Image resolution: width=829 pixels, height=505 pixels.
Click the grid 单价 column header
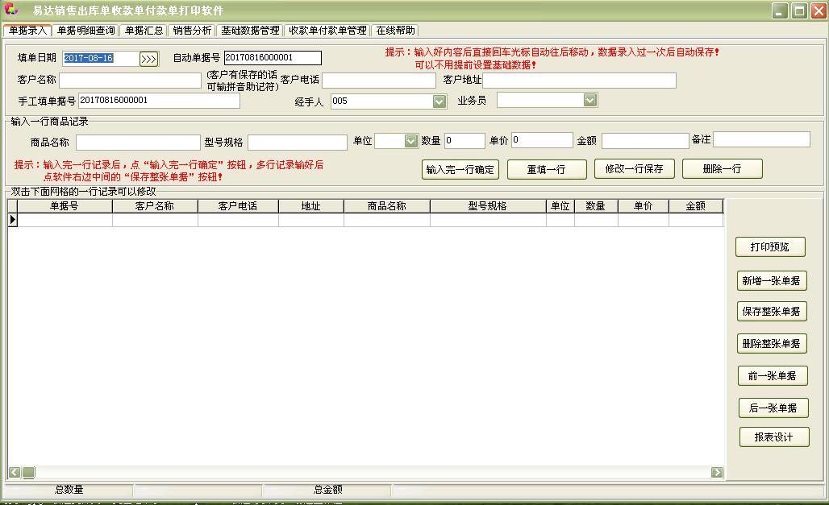(644, 206)
